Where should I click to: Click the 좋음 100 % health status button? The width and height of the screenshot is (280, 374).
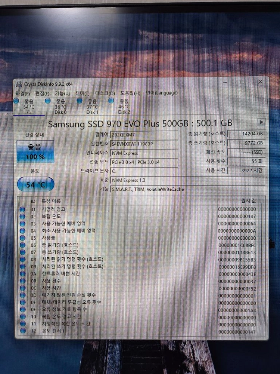(35, 152)
